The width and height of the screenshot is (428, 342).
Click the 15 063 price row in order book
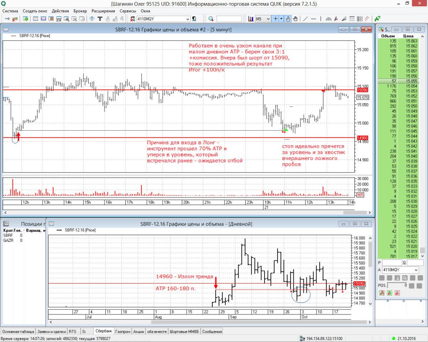click(398, 41)
